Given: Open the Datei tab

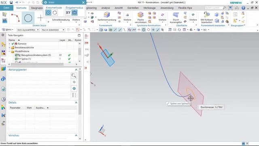Looking at the screenshot, I should coord(6,8).
